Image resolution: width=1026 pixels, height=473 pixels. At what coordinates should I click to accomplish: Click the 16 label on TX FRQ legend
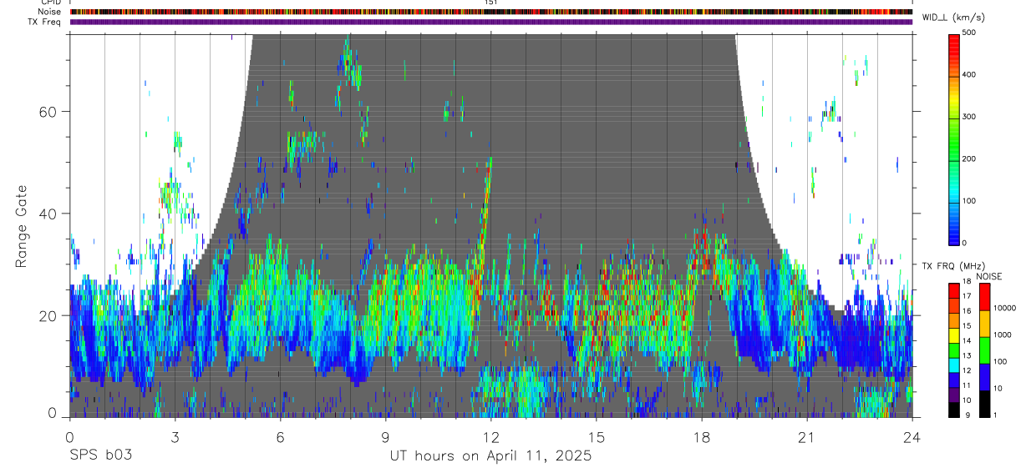[967, 312]
